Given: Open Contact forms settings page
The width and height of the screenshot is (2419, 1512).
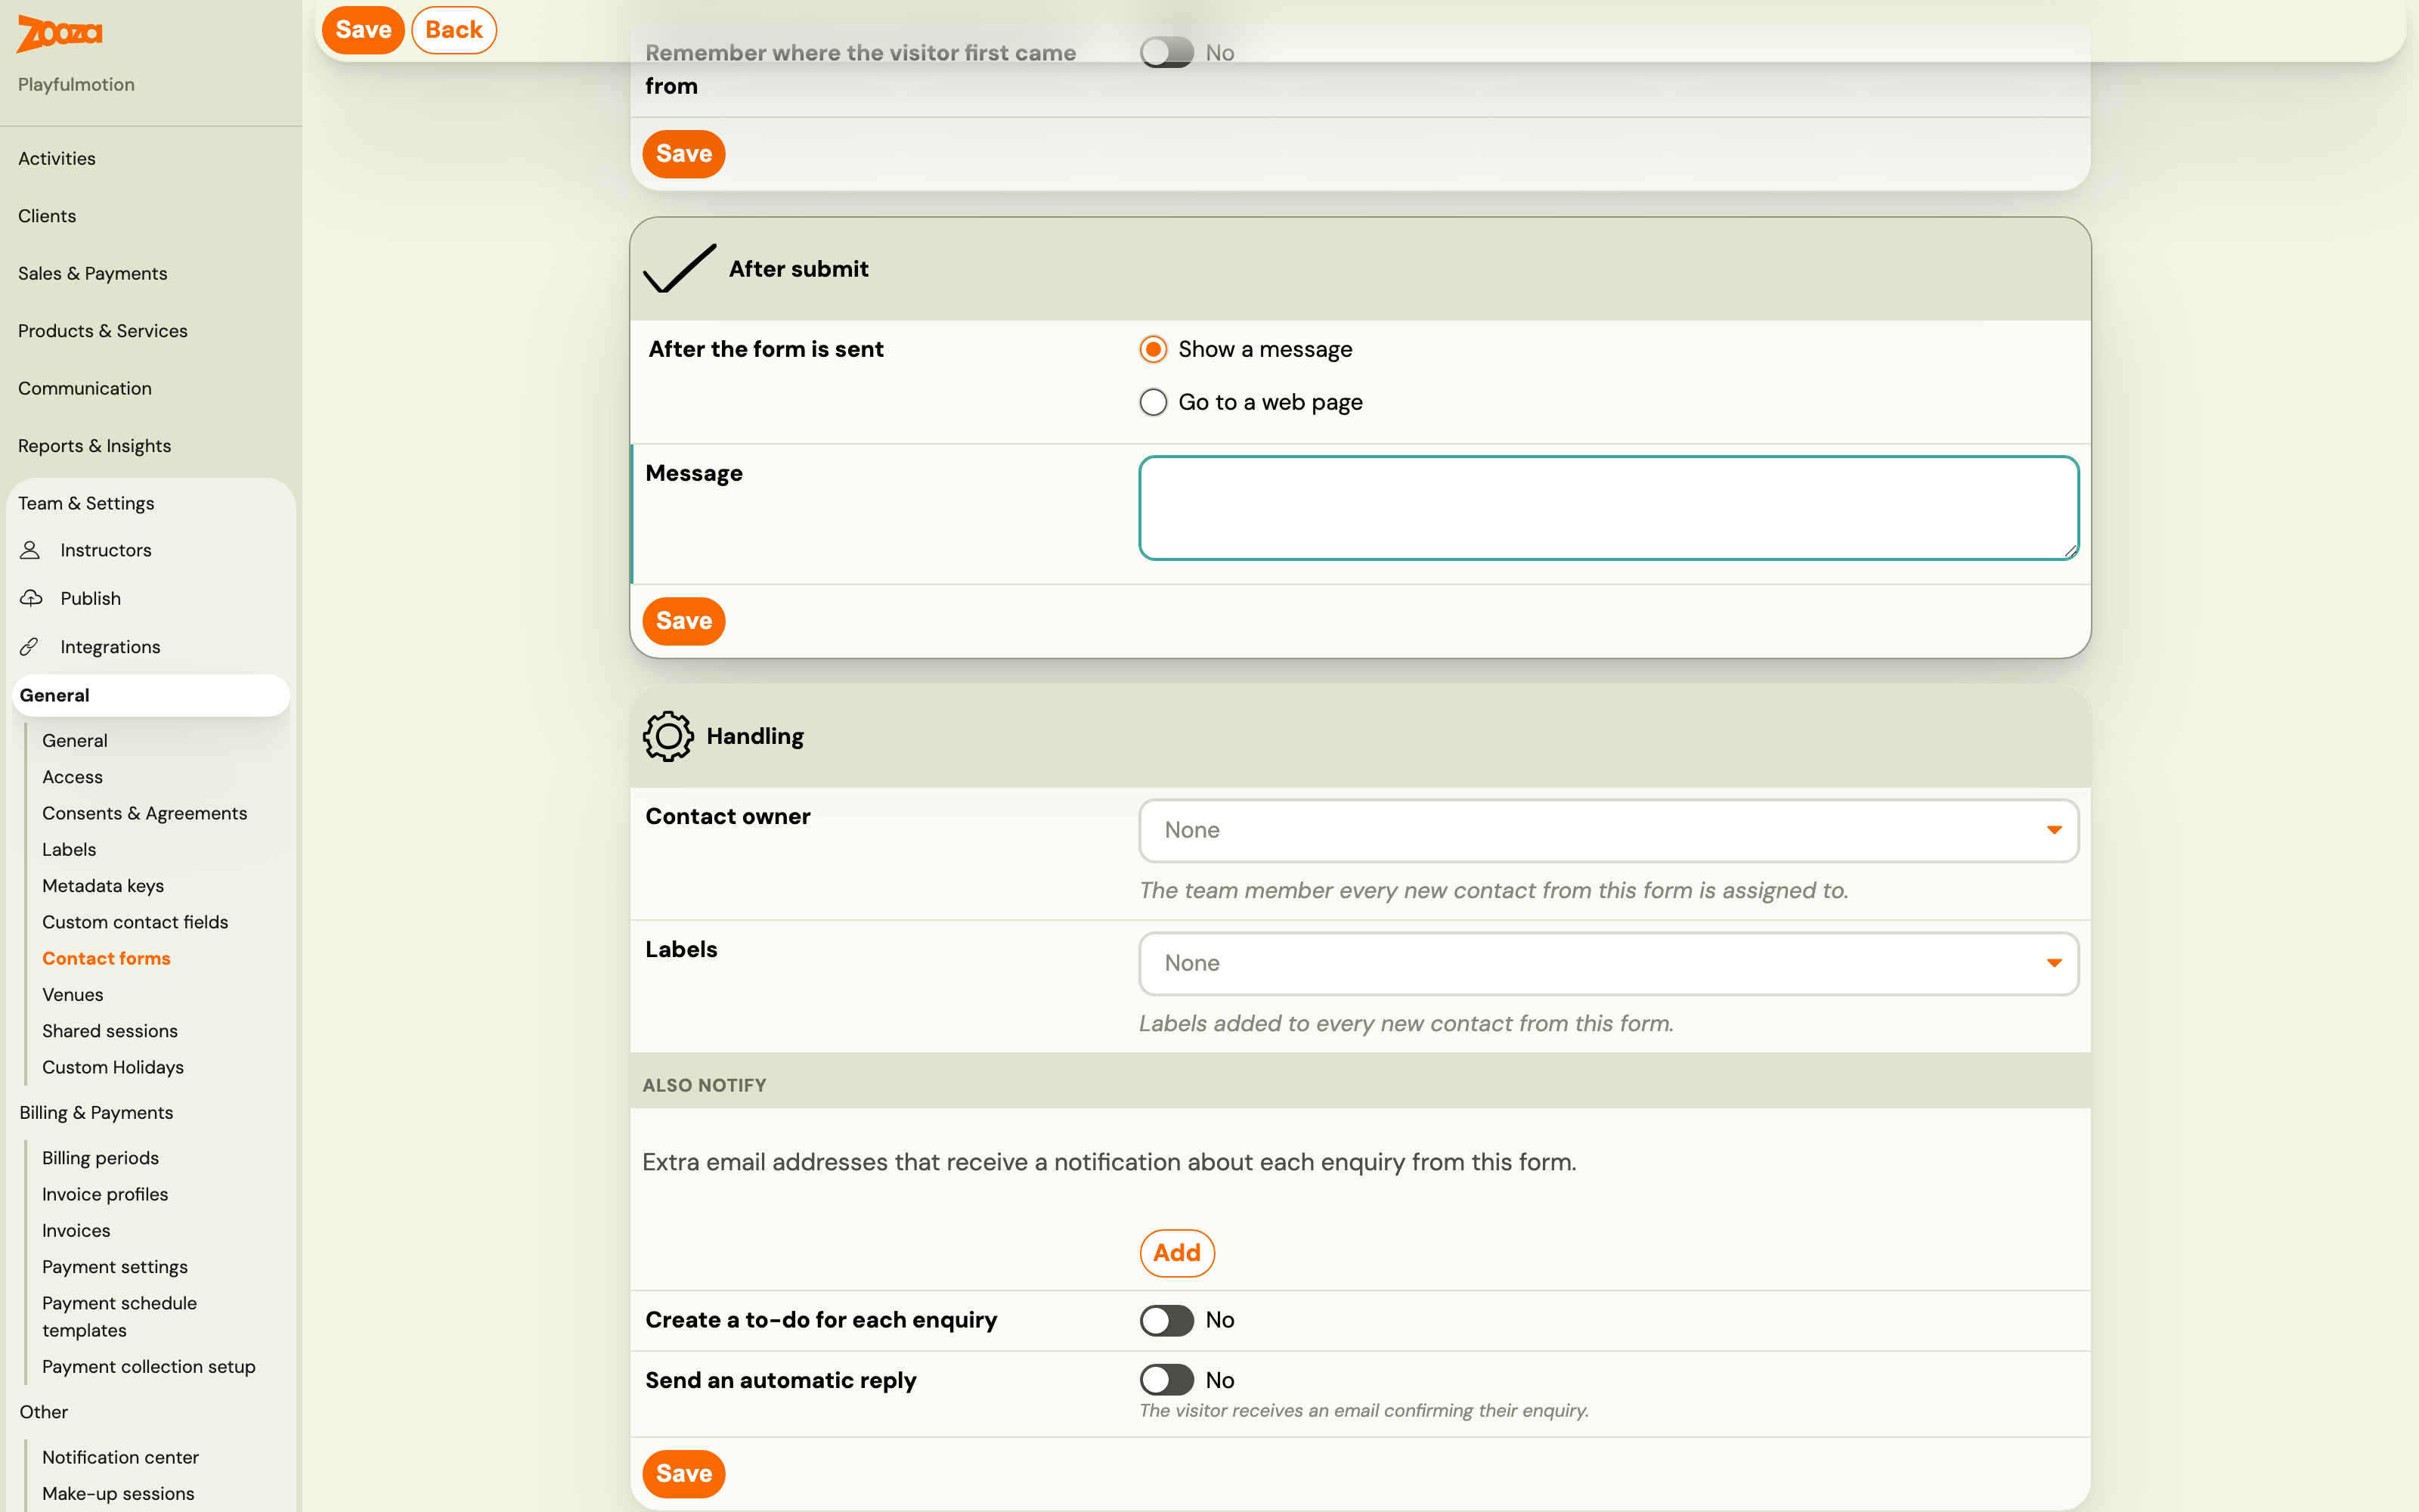Looking at the screenshot, I should [x=106, y=958].
